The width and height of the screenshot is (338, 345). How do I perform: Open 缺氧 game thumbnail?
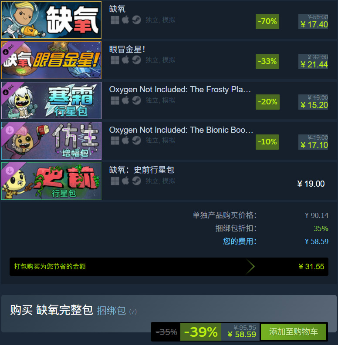coord(51,20)
